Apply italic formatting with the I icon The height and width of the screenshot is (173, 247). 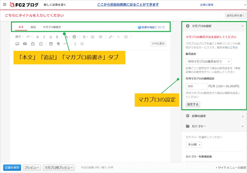pos(44,37)
